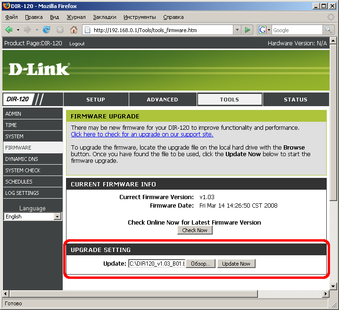339x310 pixels.
Task: Click the magnifier search icon
Action: [x=328, y=30]
